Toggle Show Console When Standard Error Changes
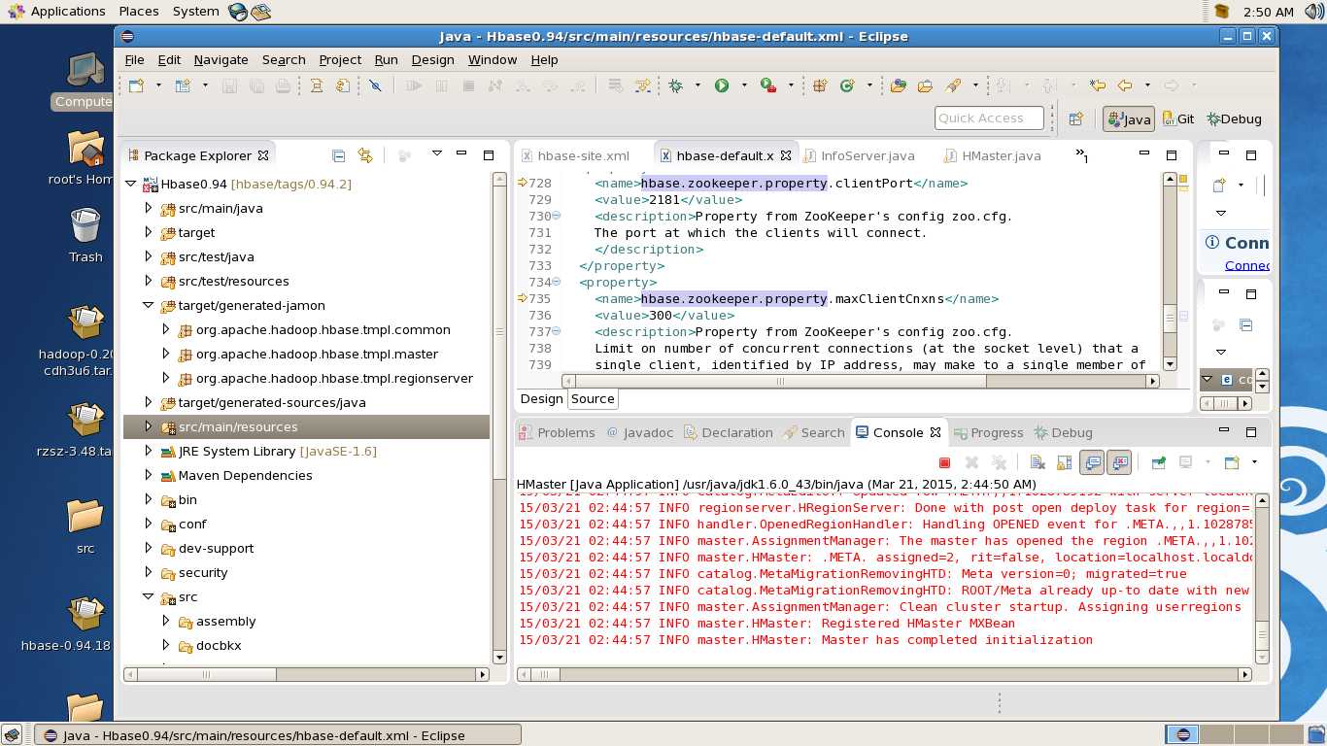The width and height of the screenshot is (1327, 746). tap(1119, 463)
